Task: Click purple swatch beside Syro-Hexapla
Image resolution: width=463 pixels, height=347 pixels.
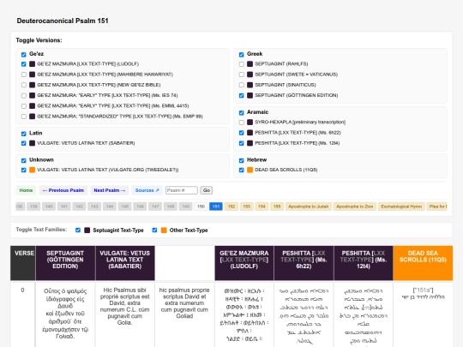Action: coord(250,122)
